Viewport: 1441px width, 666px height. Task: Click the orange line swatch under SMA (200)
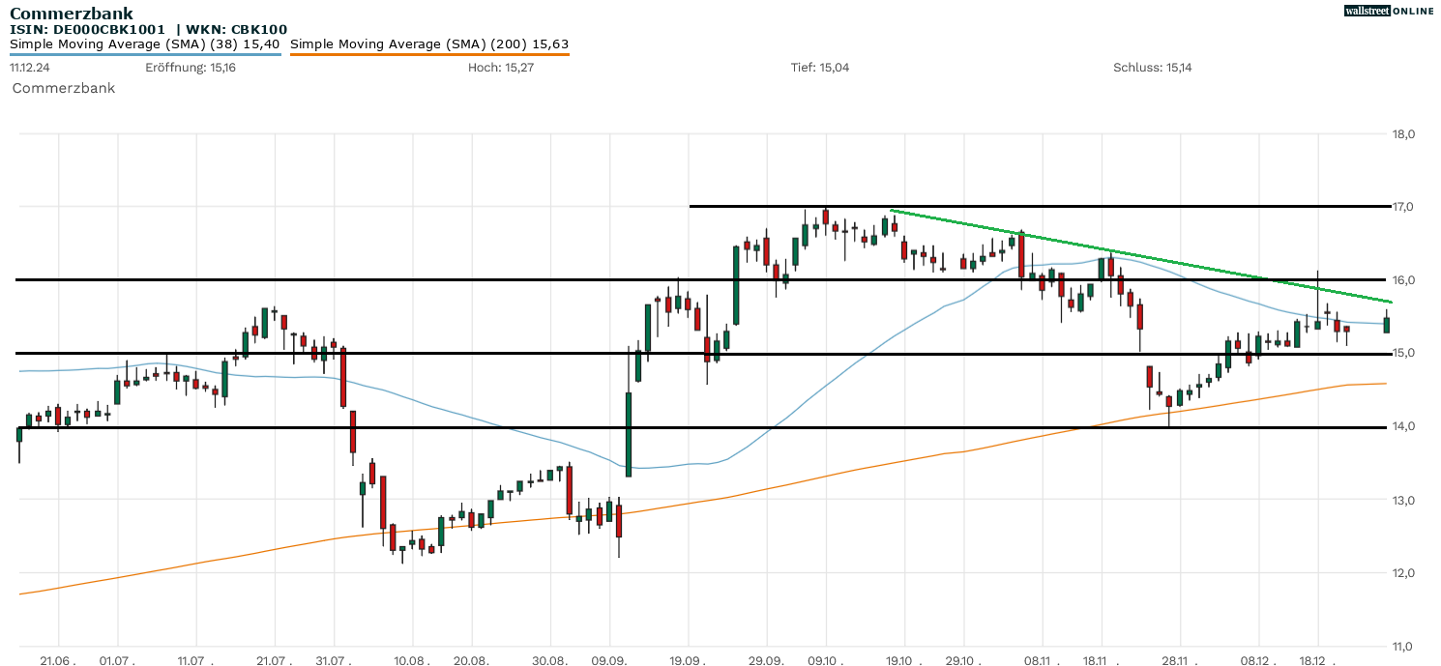[x=428, y=54]
